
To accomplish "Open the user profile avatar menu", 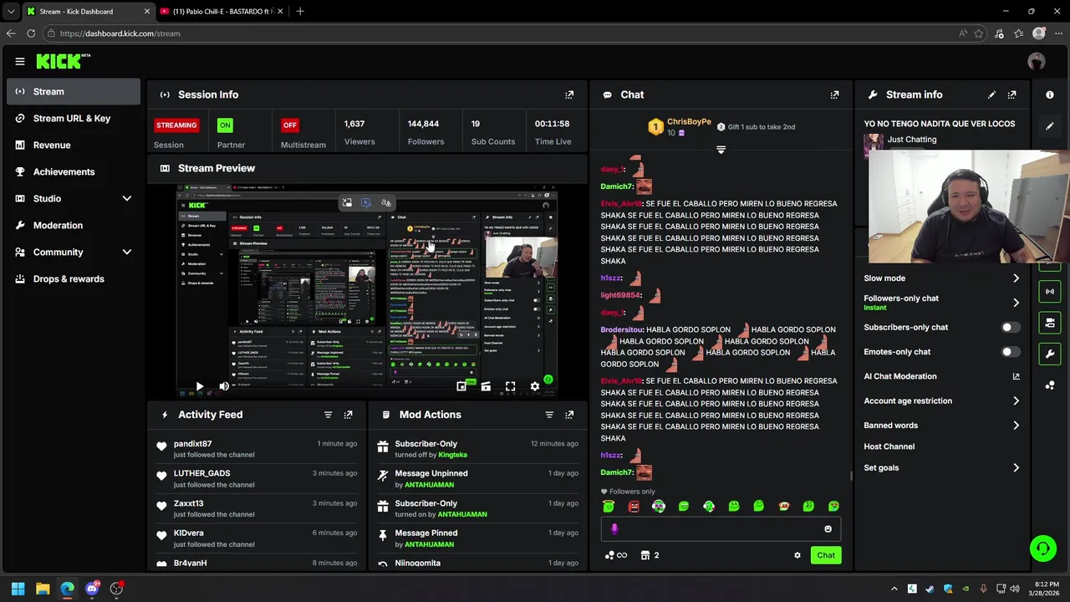I will pyautogui.click(x=1037, y=61).
